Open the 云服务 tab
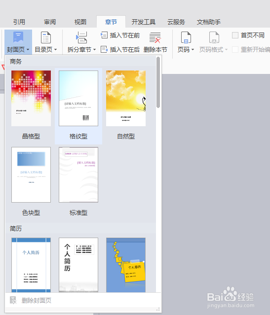This screenshot has height=315, width=270. pyautogui.click(x=176, y=22)
